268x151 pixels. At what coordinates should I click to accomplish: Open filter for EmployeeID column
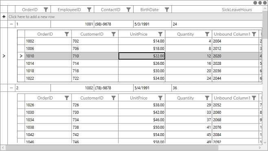coord(89,10)
